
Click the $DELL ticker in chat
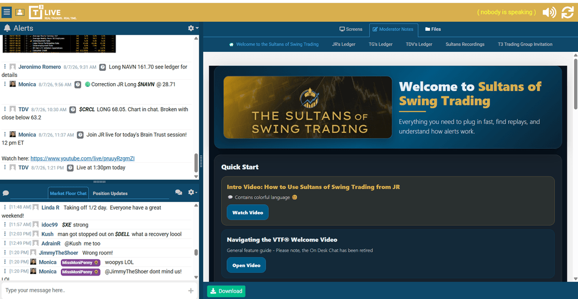click(122, 234)
